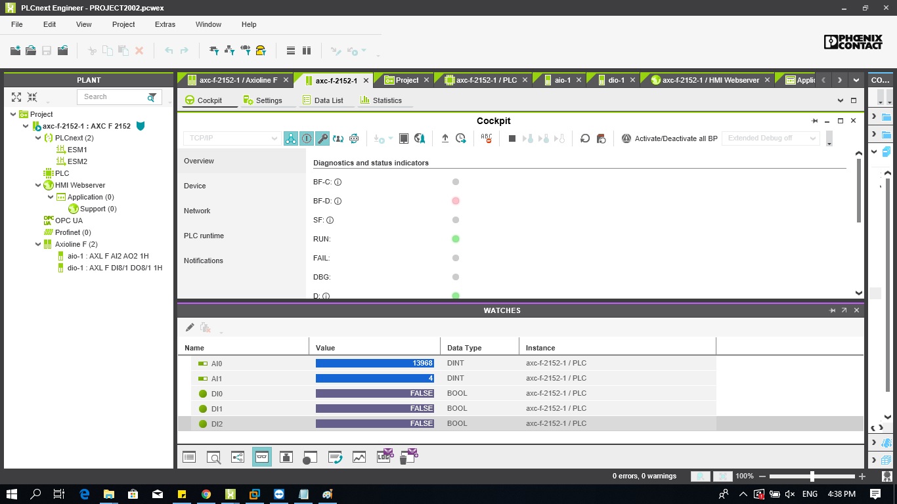Select the New Project icon
The image size is (897, 504).
tap(16, 51)
